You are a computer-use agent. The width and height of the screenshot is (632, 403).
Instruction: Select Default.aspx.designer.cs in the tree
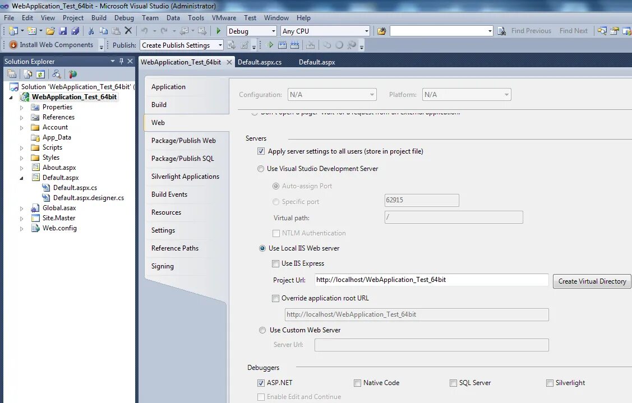[88, 198]
